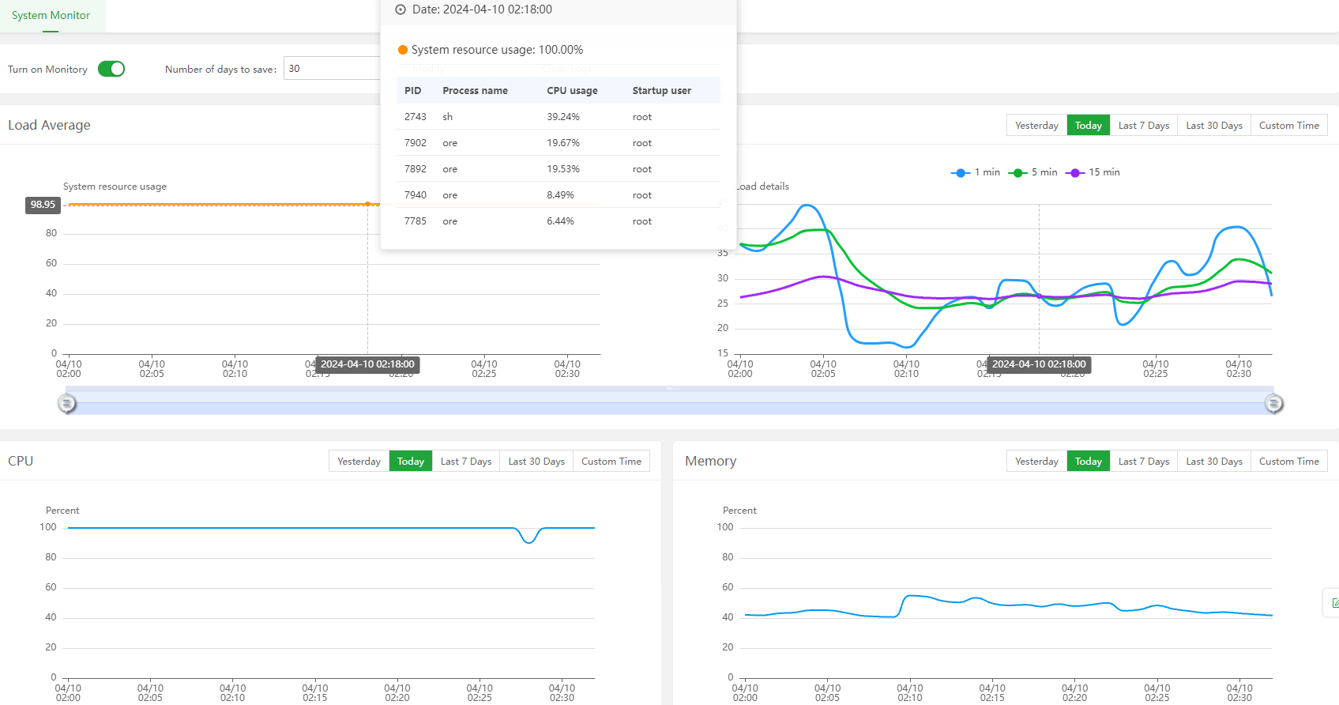Click the left zoom slider handle
The width and height of the screenshot is (1339, 705).
pyautogui.click(x=67, y=404)
